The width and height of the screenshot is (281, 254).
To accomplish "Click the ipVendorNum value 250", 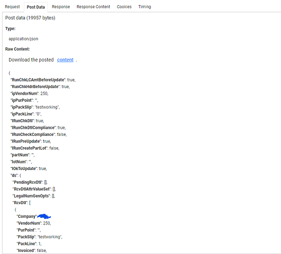I will [44, 94].
